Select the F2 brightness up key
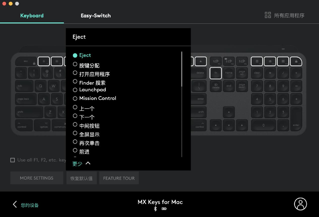Screen dimensions: 319x217 pos(57,61)
